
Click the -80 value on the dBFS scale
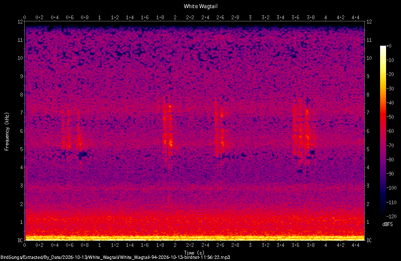pyautogui.click(x=390, y=159)
